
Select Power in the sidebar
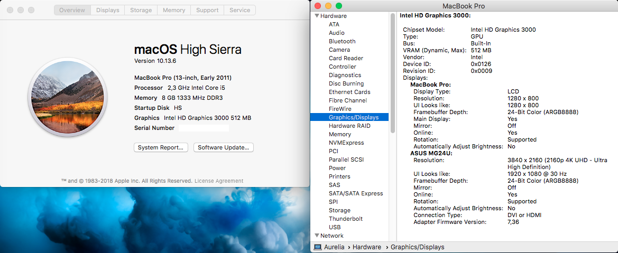[x=337, y=168]
